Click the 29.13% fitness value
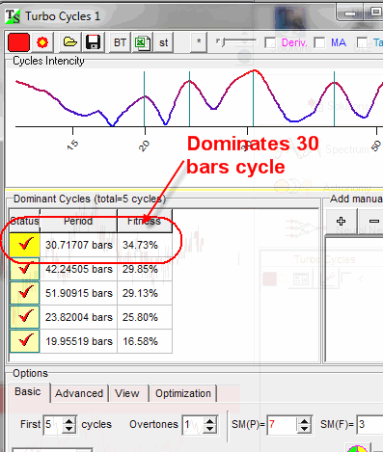The image size is (383, 452). coord(140,293)
